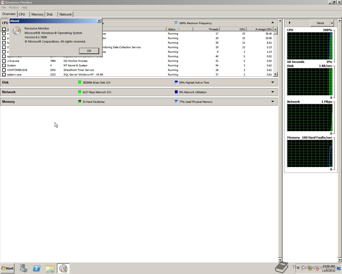The width and height of the screenshot is (342, 274).
Task: Expand the Network section arrow
Action: 273,92
